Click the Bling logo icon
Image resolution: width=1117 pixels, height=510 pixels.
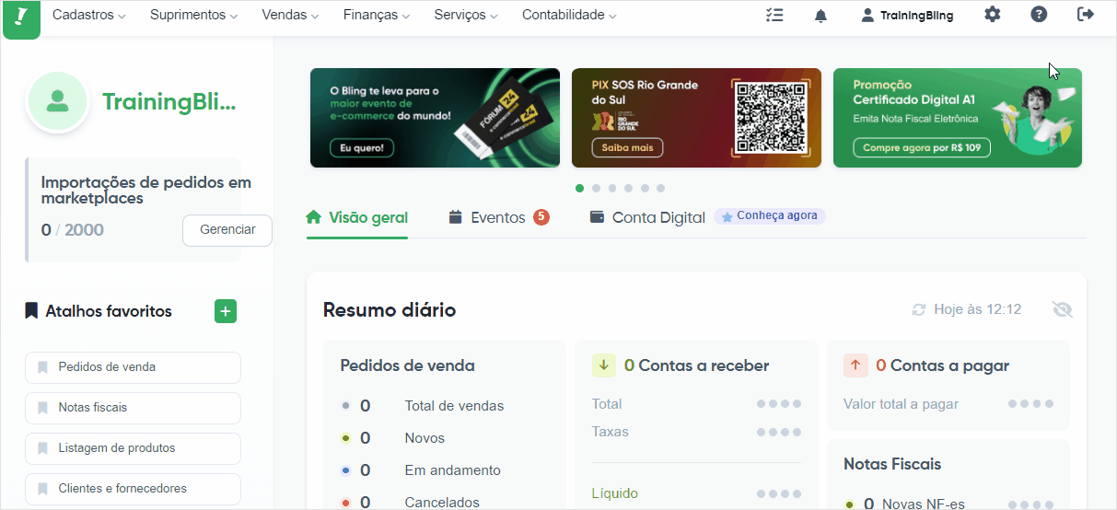pos(21,18)
